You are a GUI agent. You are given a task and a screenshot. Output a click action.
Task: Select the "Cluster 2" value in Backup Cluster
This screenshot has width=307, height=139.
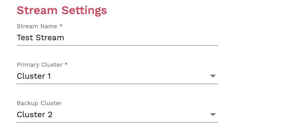(x=35, y=115)
